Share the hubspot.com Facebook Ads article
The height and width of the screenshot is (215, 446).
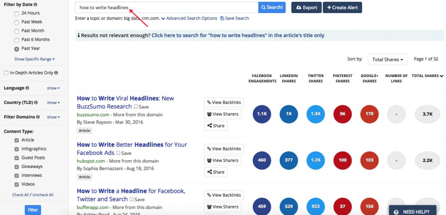click(x=216, y=172)
